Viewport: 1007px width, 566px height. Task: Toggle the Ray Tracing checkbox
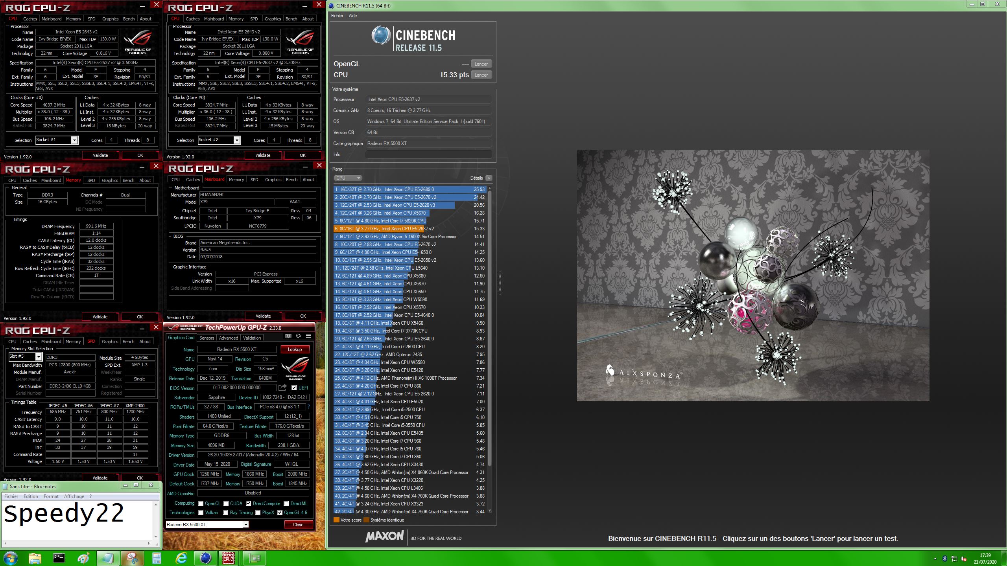click(226, 513)
